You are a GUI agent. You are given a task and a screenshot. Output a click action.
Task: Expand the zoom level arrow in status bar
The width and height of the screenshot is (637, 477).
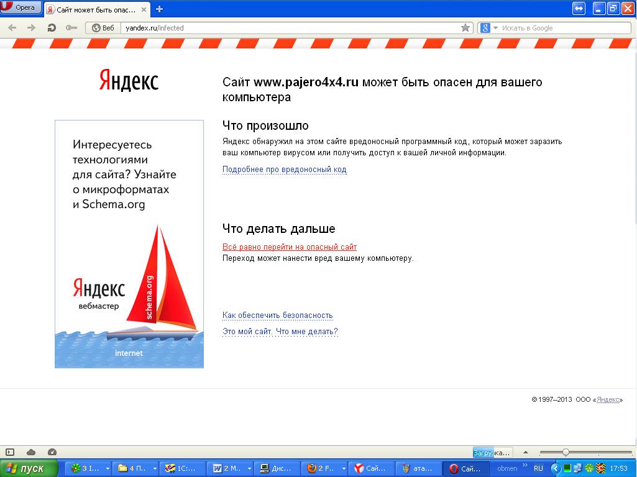coord(526,452)
